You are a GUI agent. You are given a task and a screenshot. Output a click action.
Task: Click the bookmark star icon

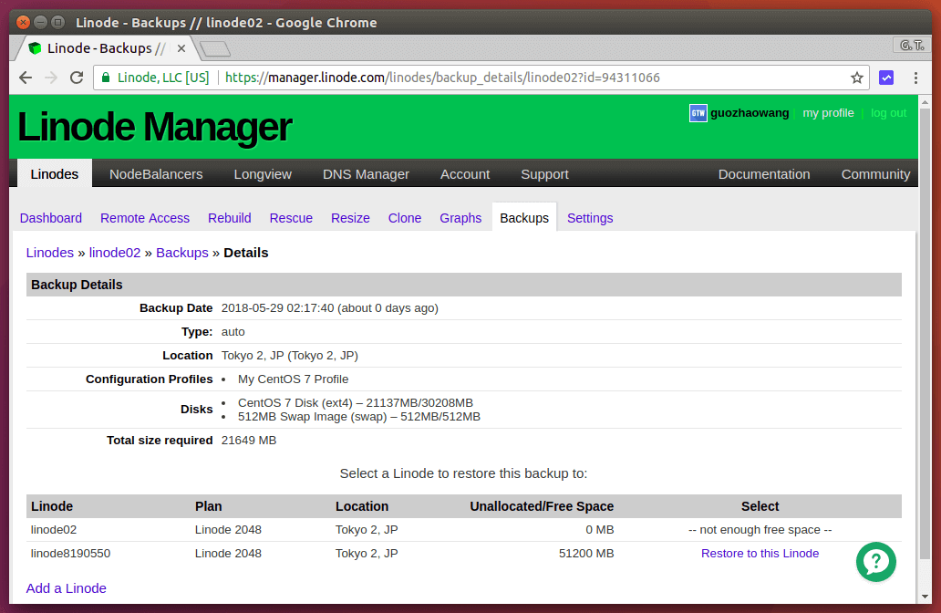coord(857,78)
